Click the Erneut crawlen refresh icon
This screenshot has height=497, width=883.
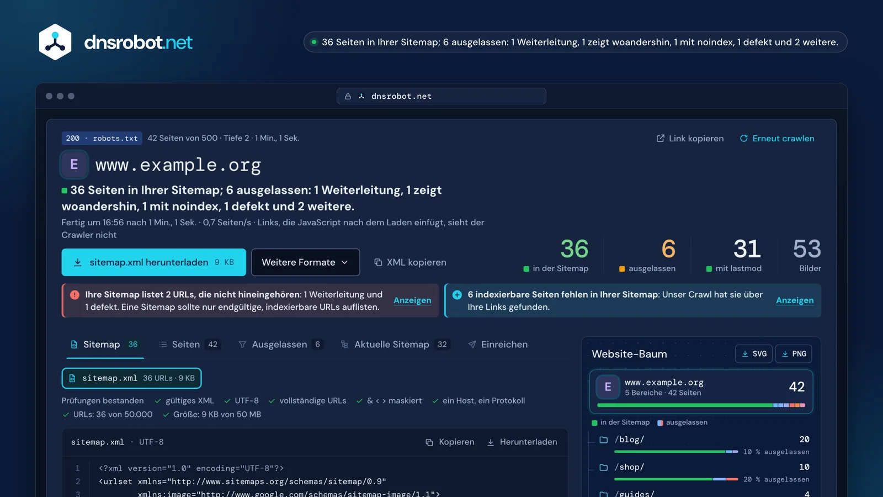[744, 139]
